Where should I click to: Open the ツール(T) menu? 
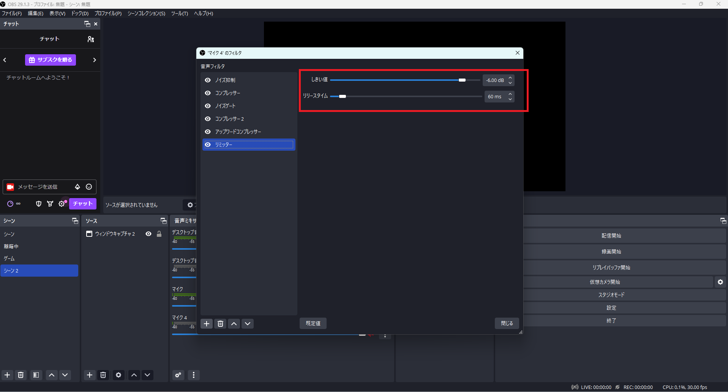pyautogui.click(x=179, y=13)
